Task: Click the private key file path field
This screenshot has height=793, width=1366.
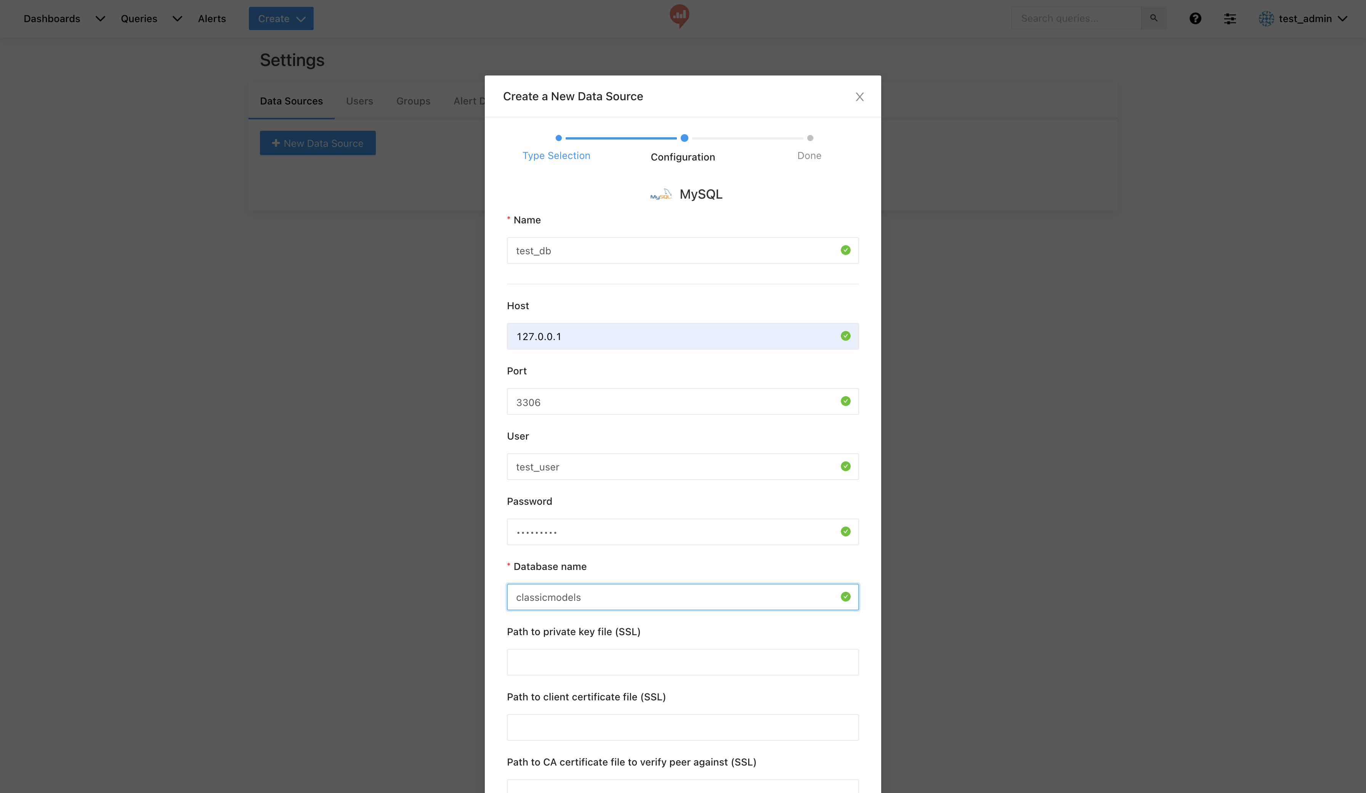Action: click(683, 662)
